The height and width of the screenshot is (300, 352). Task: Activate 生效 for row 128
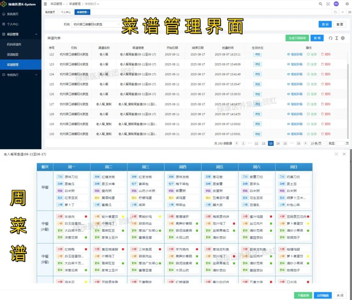[312, 114]
